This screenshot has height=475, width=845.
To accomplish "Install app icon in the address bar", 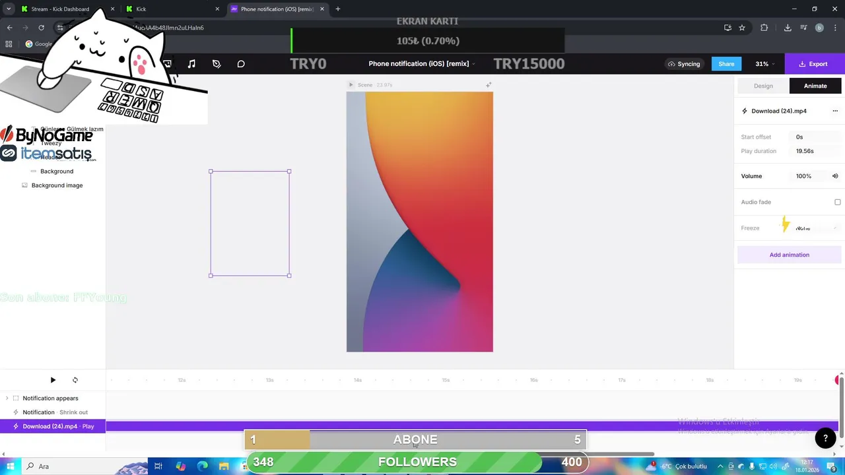I will tap(727, 28).
